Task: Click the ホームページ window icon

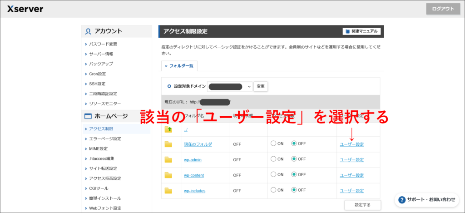Action: [x=88, y=116]
